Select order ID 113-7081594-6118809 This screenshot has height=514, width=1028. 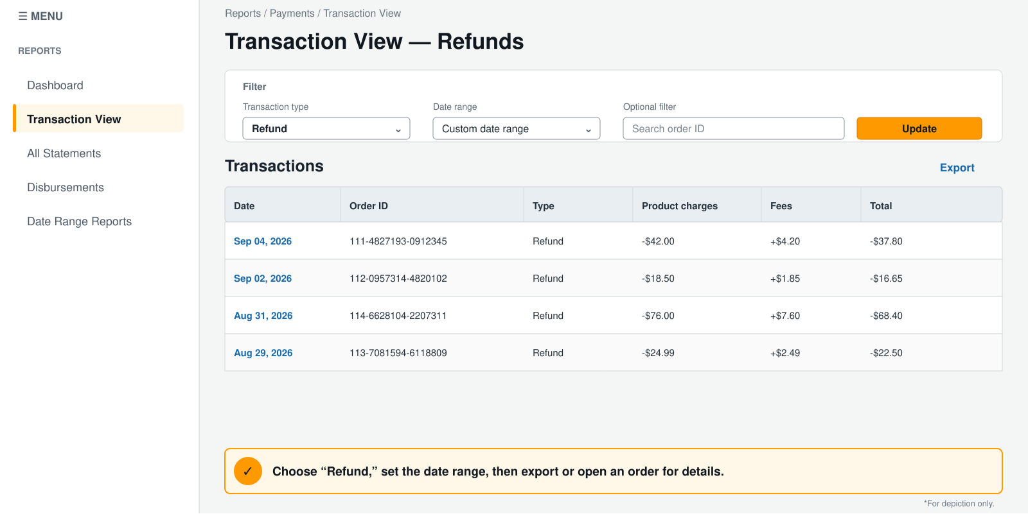398,353
